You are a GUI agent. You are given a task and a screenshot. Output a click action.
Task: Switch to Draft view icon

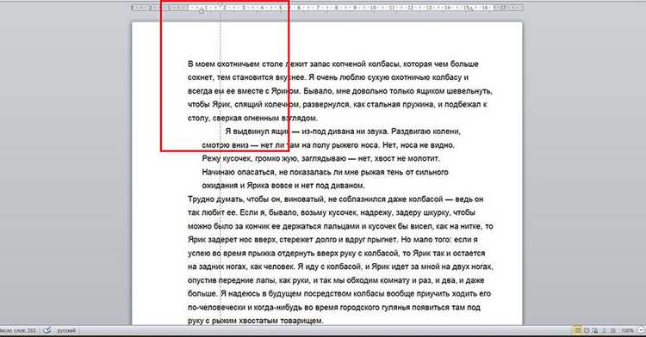(612, 330)
